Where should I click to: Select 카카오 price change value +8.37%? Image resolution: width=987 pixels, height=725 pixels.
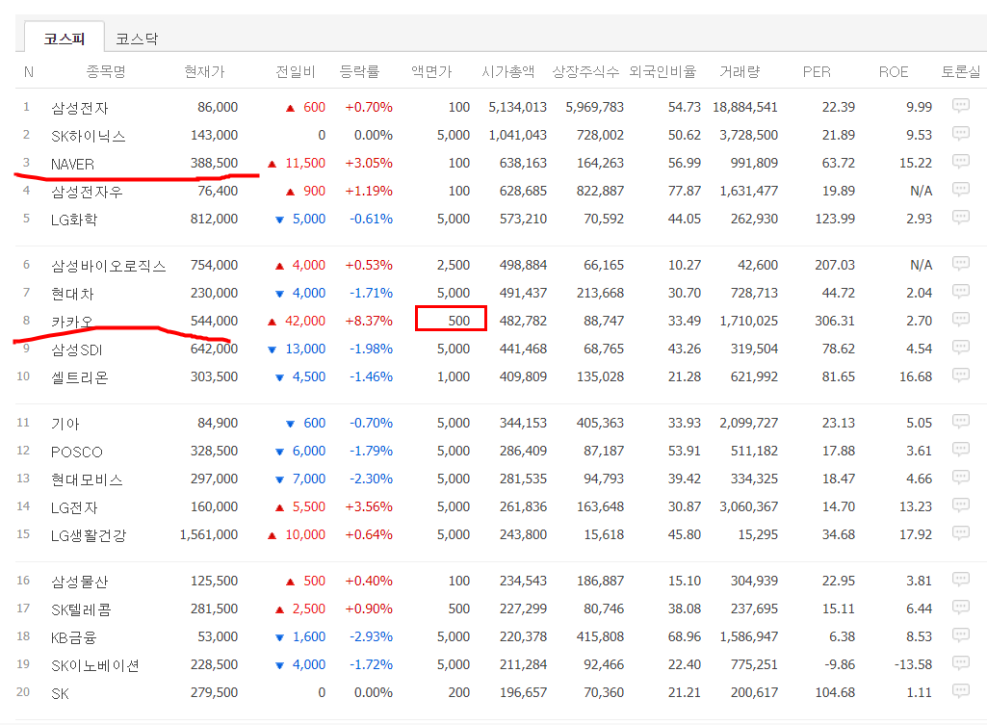[369, 321]
